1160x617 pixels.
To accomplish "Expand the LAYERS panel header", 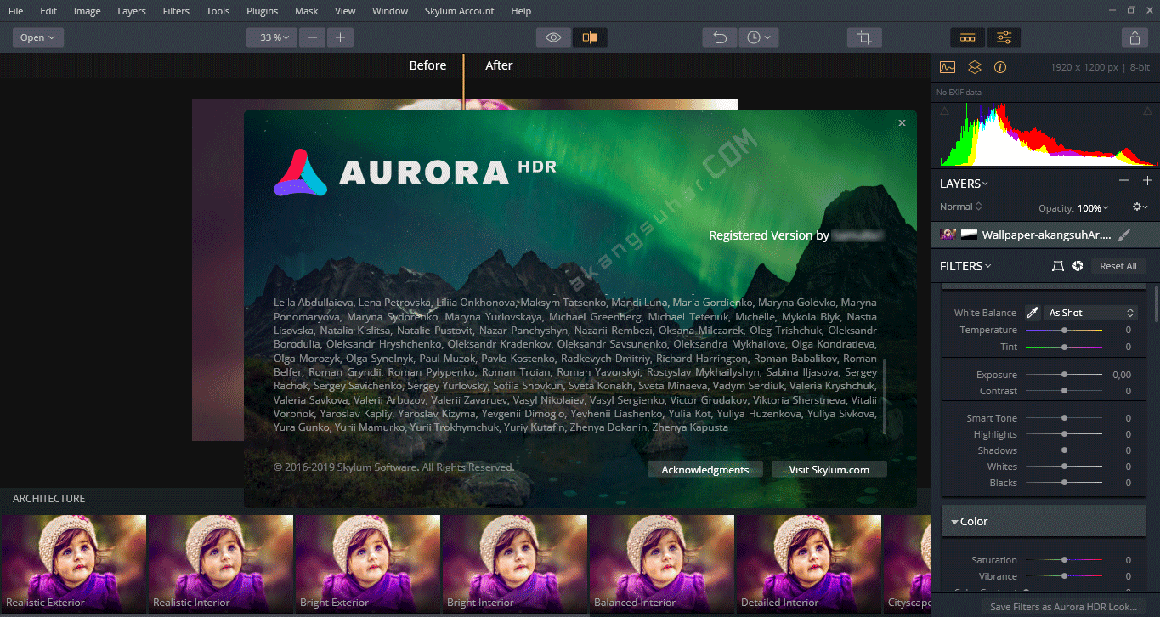I will pyautogui.click(x=965, y=184).
